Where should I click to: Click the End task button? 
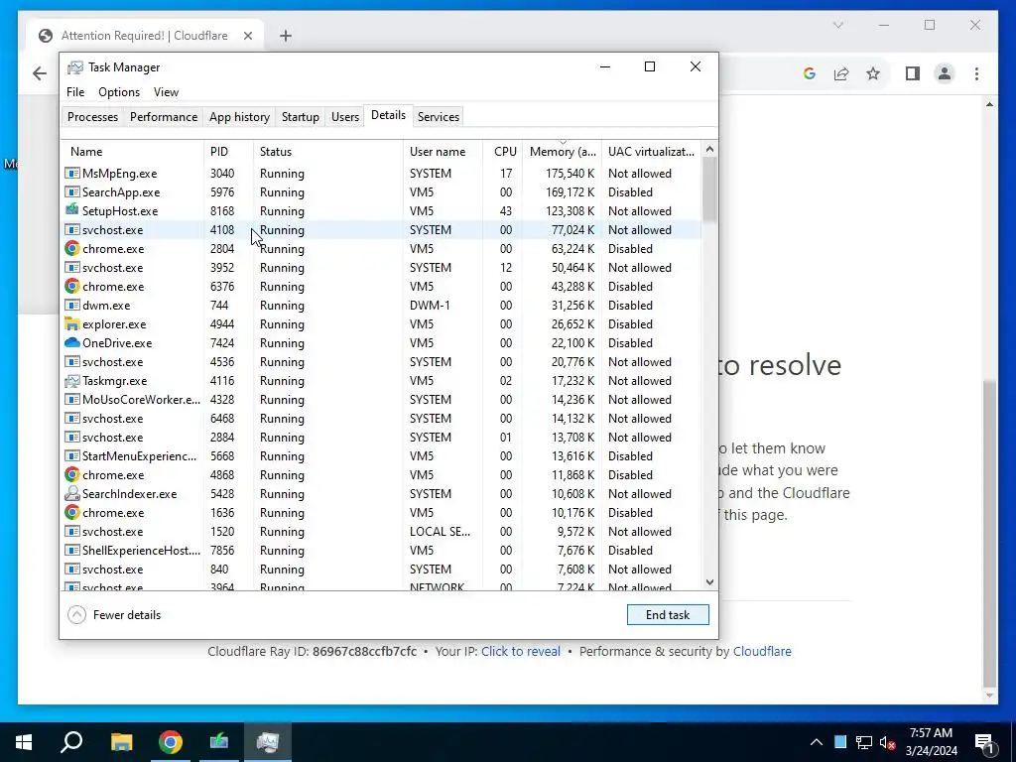pos(668,615)
